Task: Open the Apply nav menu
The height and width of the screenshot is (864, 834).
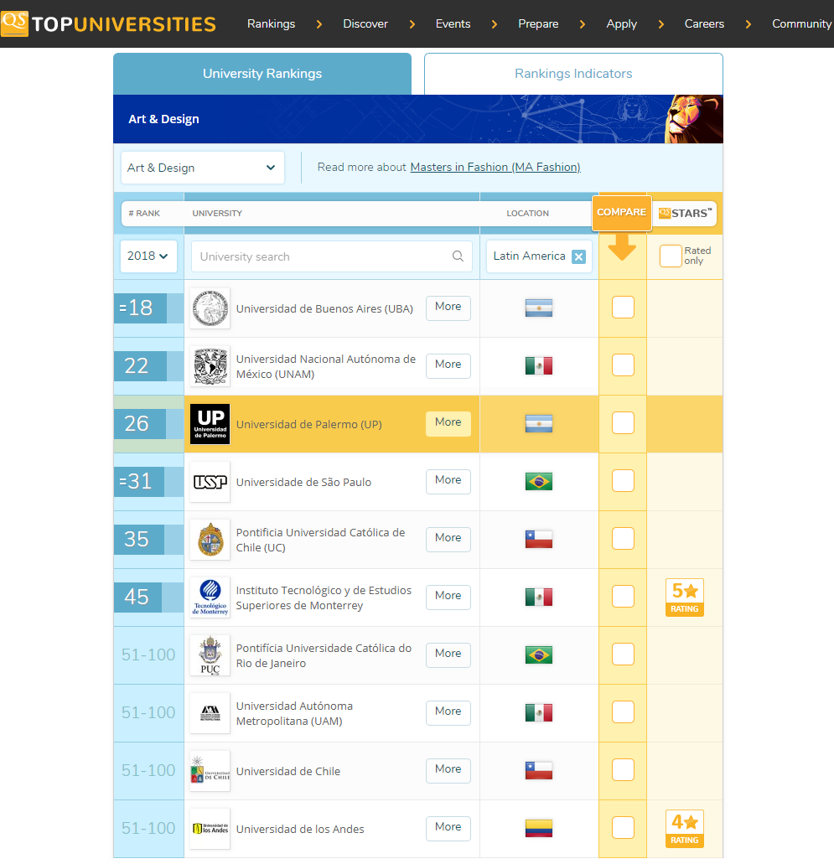Action: pyautogui.click(x=622, y=23)
